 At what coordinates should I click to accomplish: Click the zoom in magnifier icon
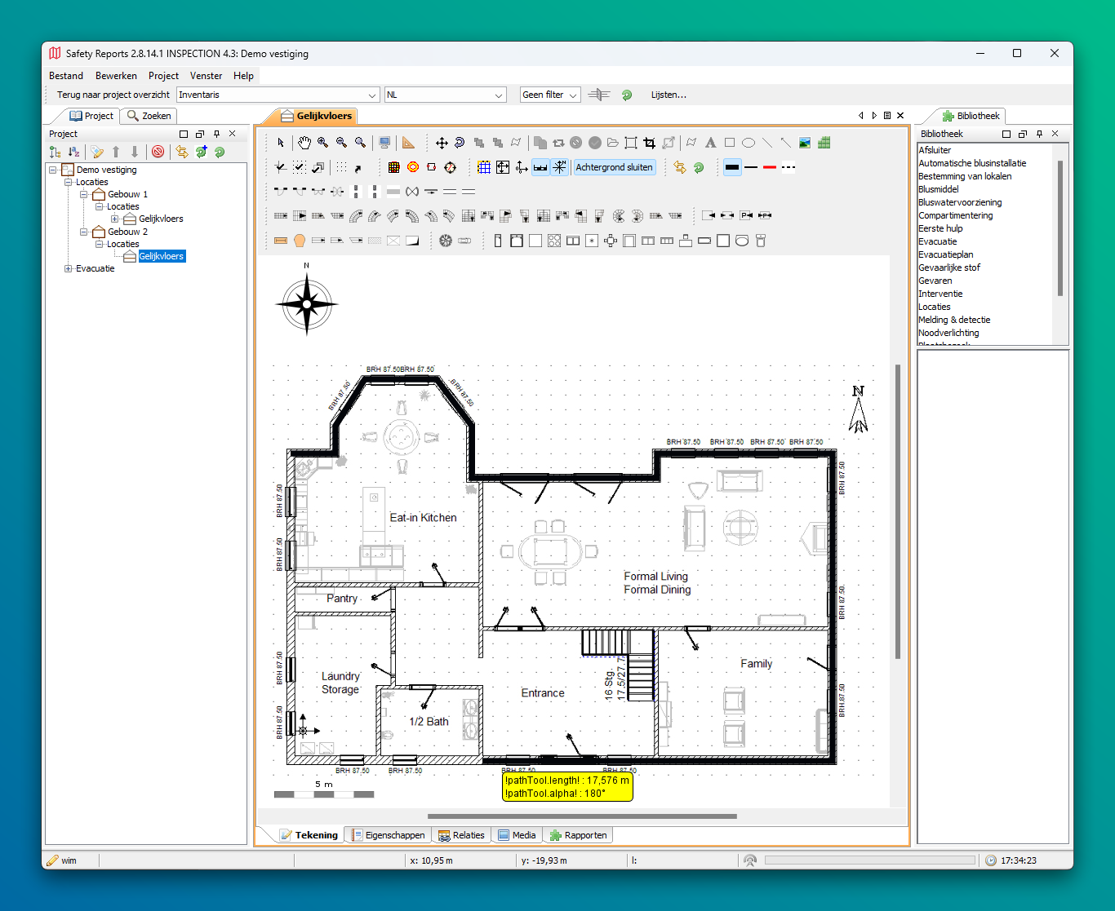(323, 143)
